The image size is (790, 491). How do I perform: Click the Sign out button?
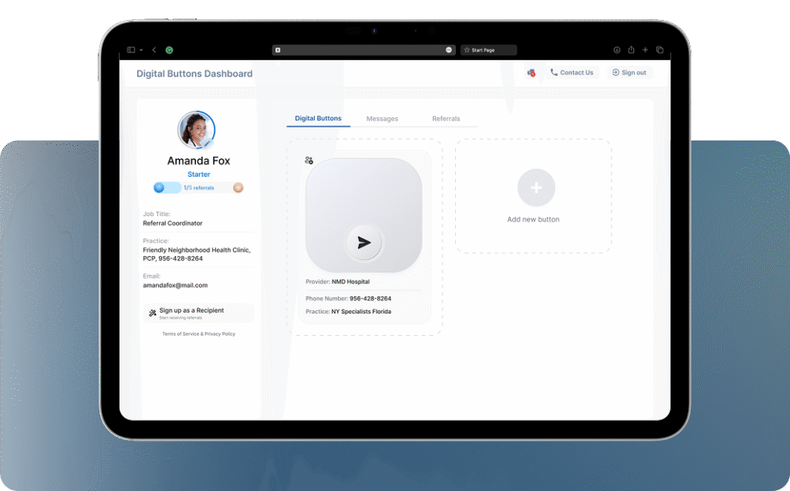click(x=629, y=73)
